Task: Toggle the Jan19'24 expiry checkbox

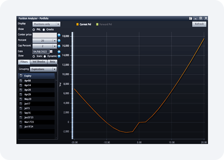Action: pos(21,126)
